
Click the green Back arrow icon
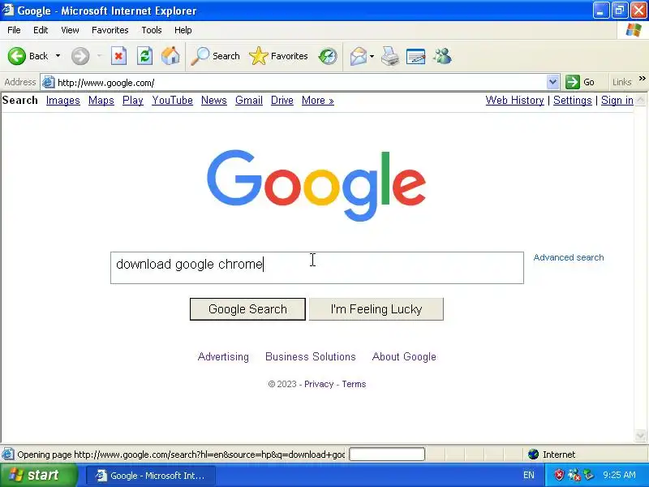click(x=17, y=56)
